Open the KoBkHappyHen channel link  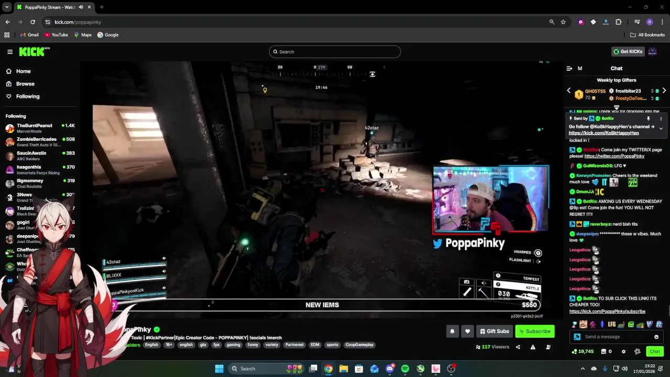coord(604,133)
